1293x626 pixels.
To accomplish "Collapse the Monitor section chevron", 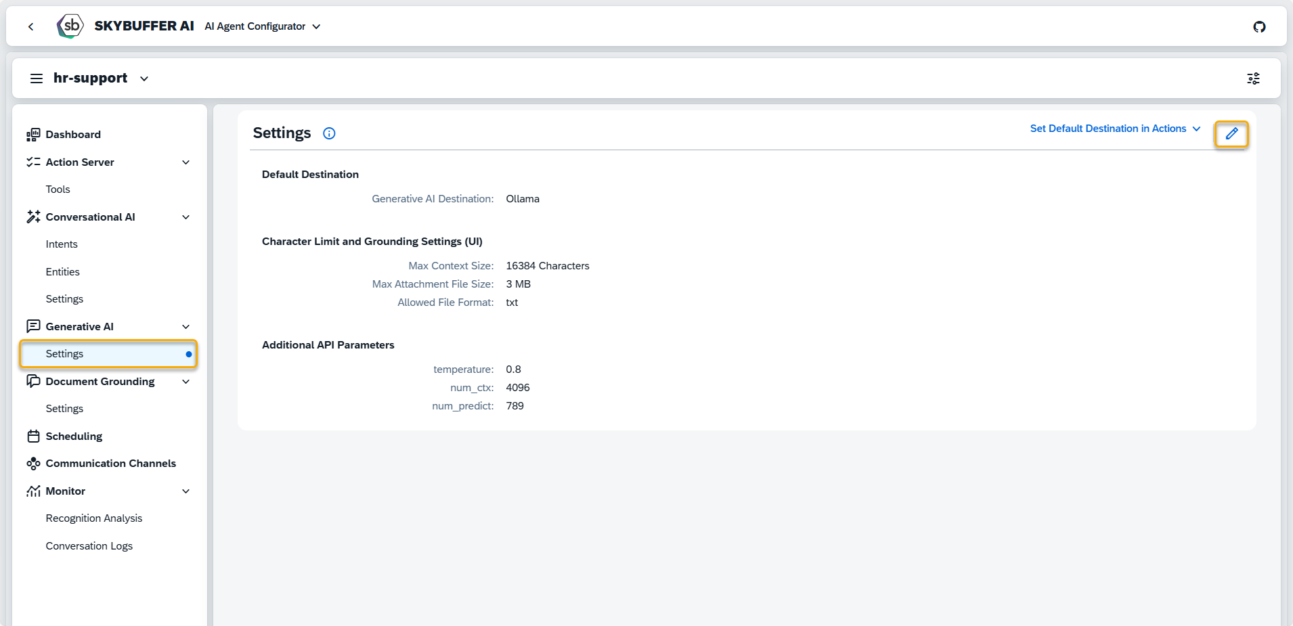I will click(185, 491).
